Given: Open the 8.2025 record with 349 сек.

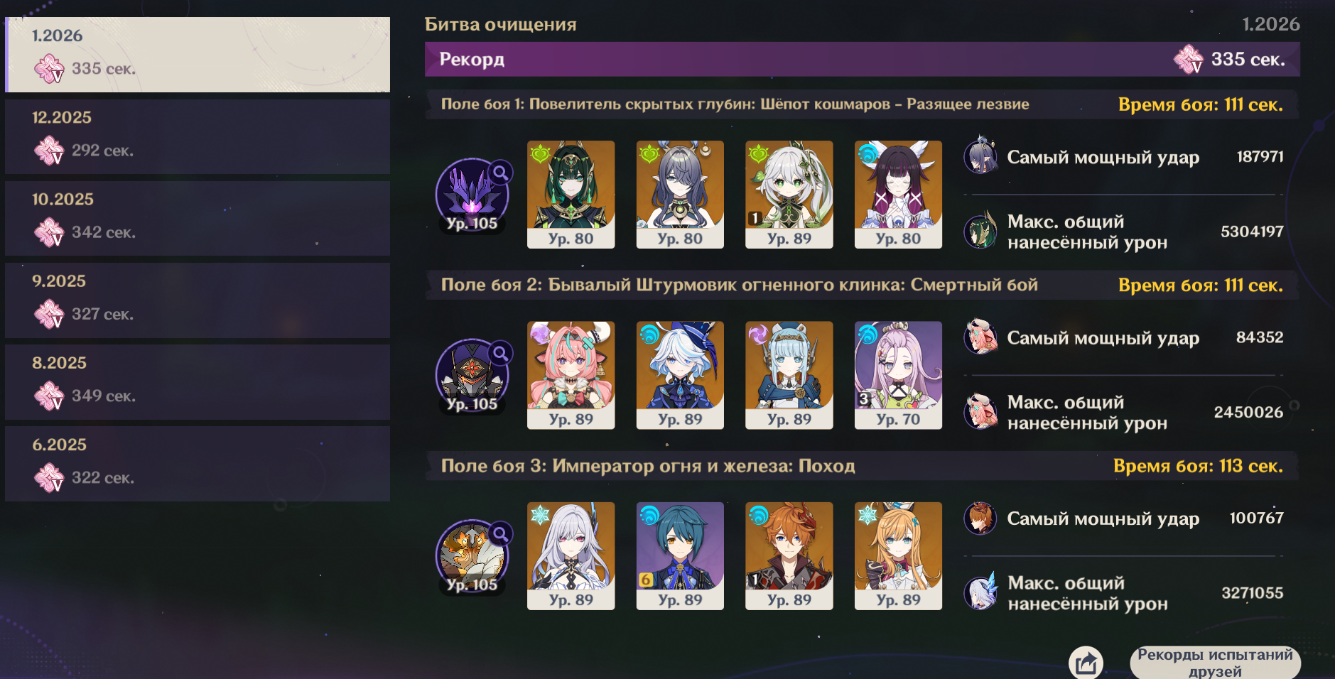Looking at the screenshot, I should click(x=198, y=381).
